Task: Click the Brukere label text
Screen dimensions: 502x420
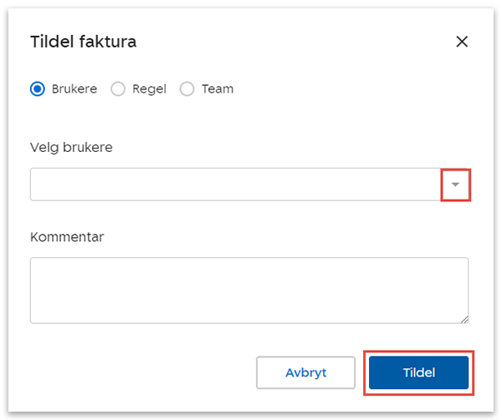Action: pyautogui.click(x=74, y=89)
